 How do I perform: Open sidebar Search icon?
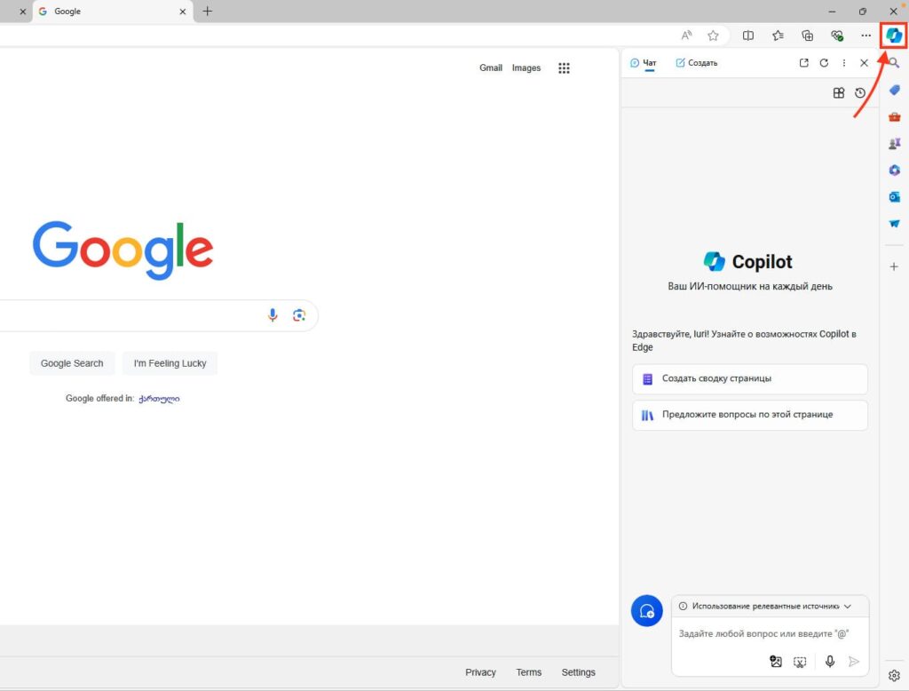[x=894, y=63]
